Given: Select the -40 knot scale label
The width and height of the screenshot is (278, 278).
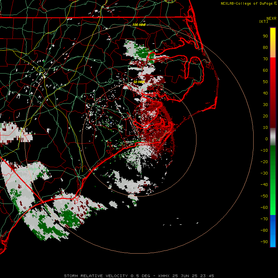Looking at the screenshot, I should click(x=264, y=185).
